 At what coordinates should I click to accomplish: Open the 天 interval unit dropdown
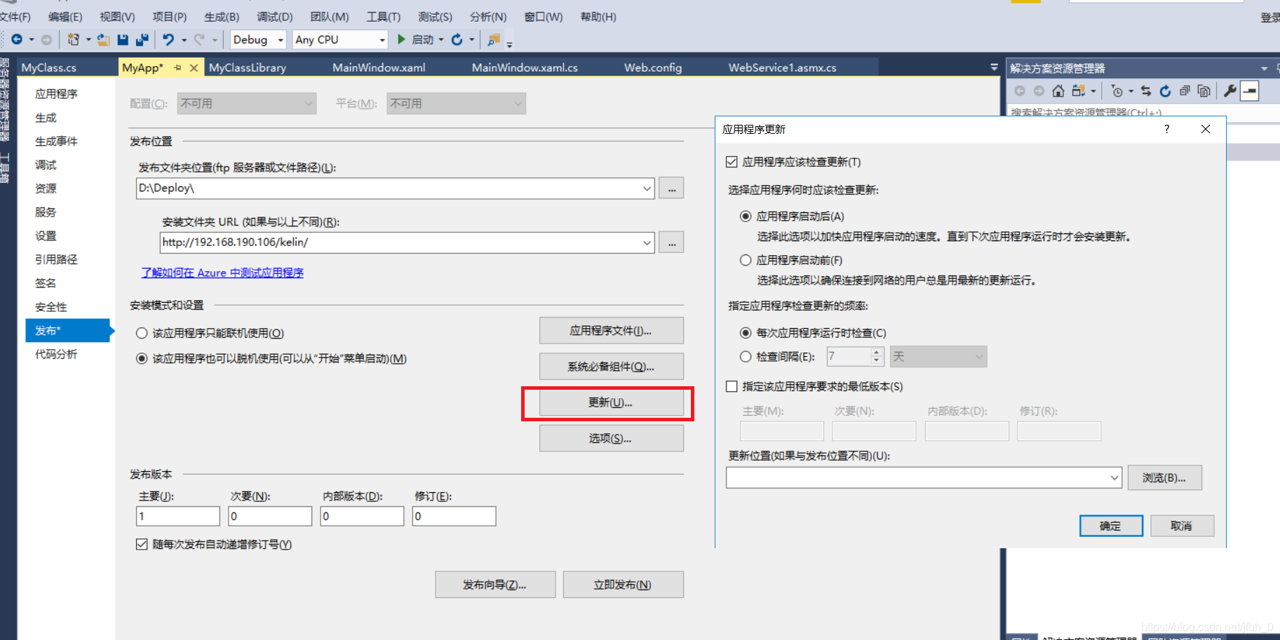[938, 357]
